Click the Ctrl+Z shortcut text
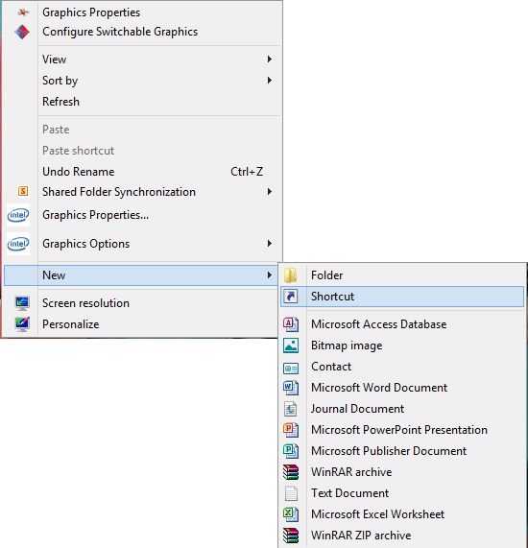This screenshot has width=528, height=548. (x=247, y=172)
